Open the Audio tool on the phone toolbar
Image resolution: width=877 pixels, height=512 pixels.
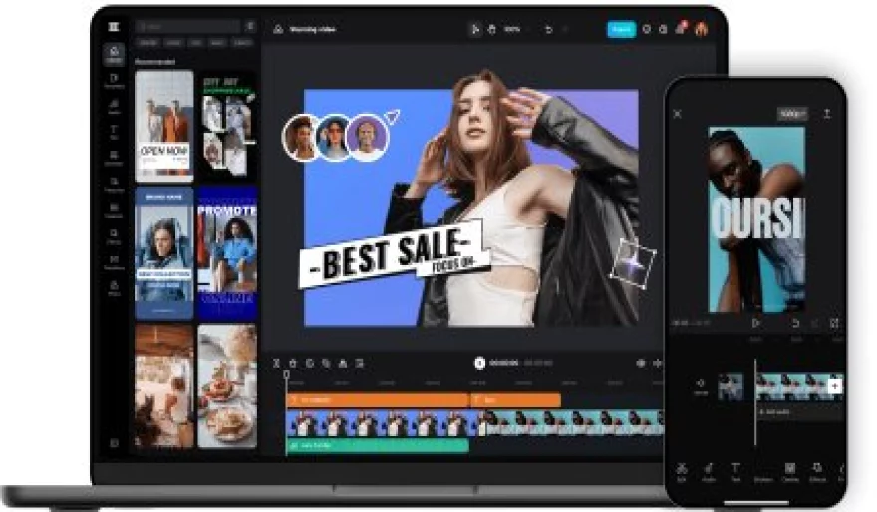(x=709, y=472)
